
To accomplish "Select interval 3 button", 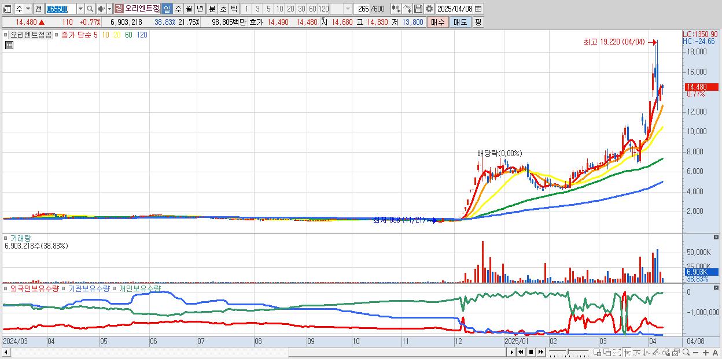I will pyautogui.click(x=257, y=9).
